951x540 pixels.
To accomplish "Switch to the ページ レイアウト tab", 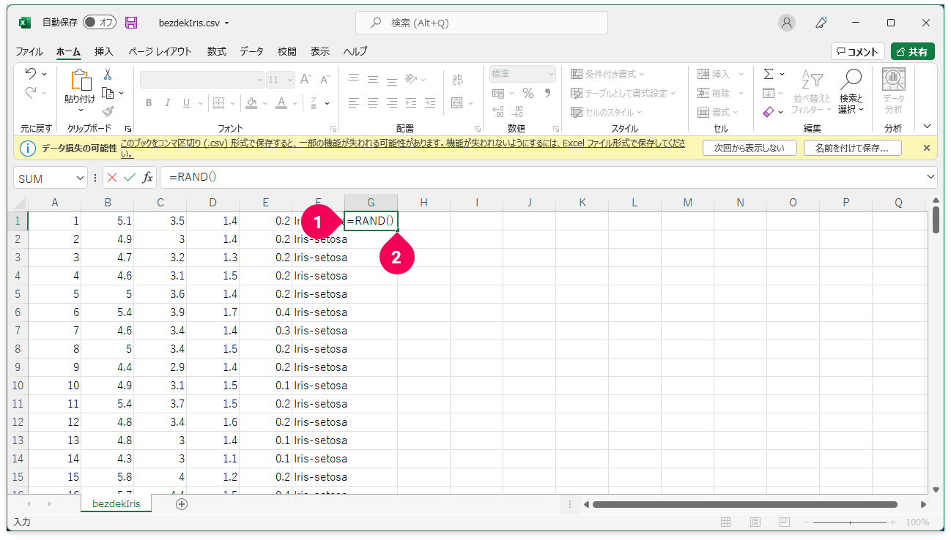I will (x=160, y=51).
